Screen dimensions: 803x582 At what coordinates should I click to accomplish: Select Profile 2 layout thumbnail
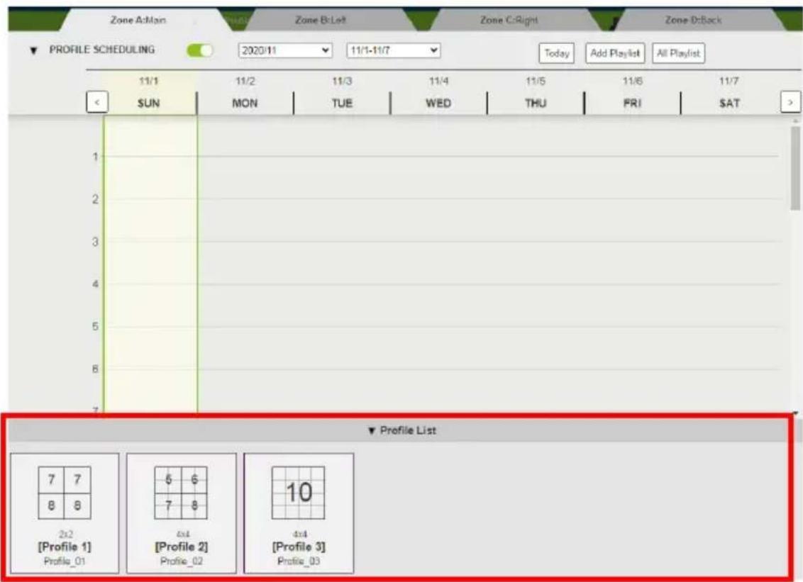click(182, 493)
